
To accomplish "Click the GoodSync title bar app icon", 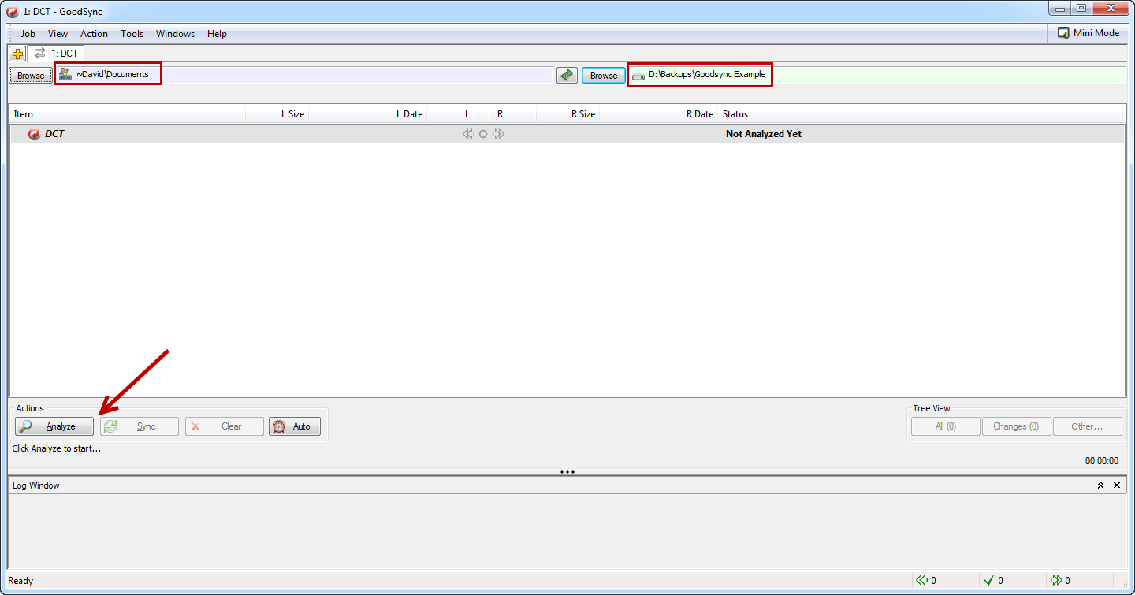I will 13,11.
